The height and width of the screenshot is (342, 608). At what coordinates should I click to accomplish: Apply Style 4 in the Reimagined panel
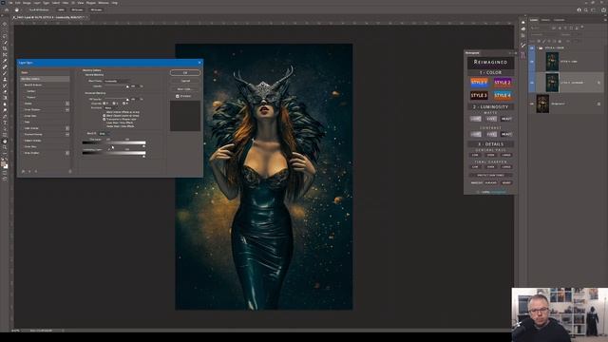coord(503,95)
